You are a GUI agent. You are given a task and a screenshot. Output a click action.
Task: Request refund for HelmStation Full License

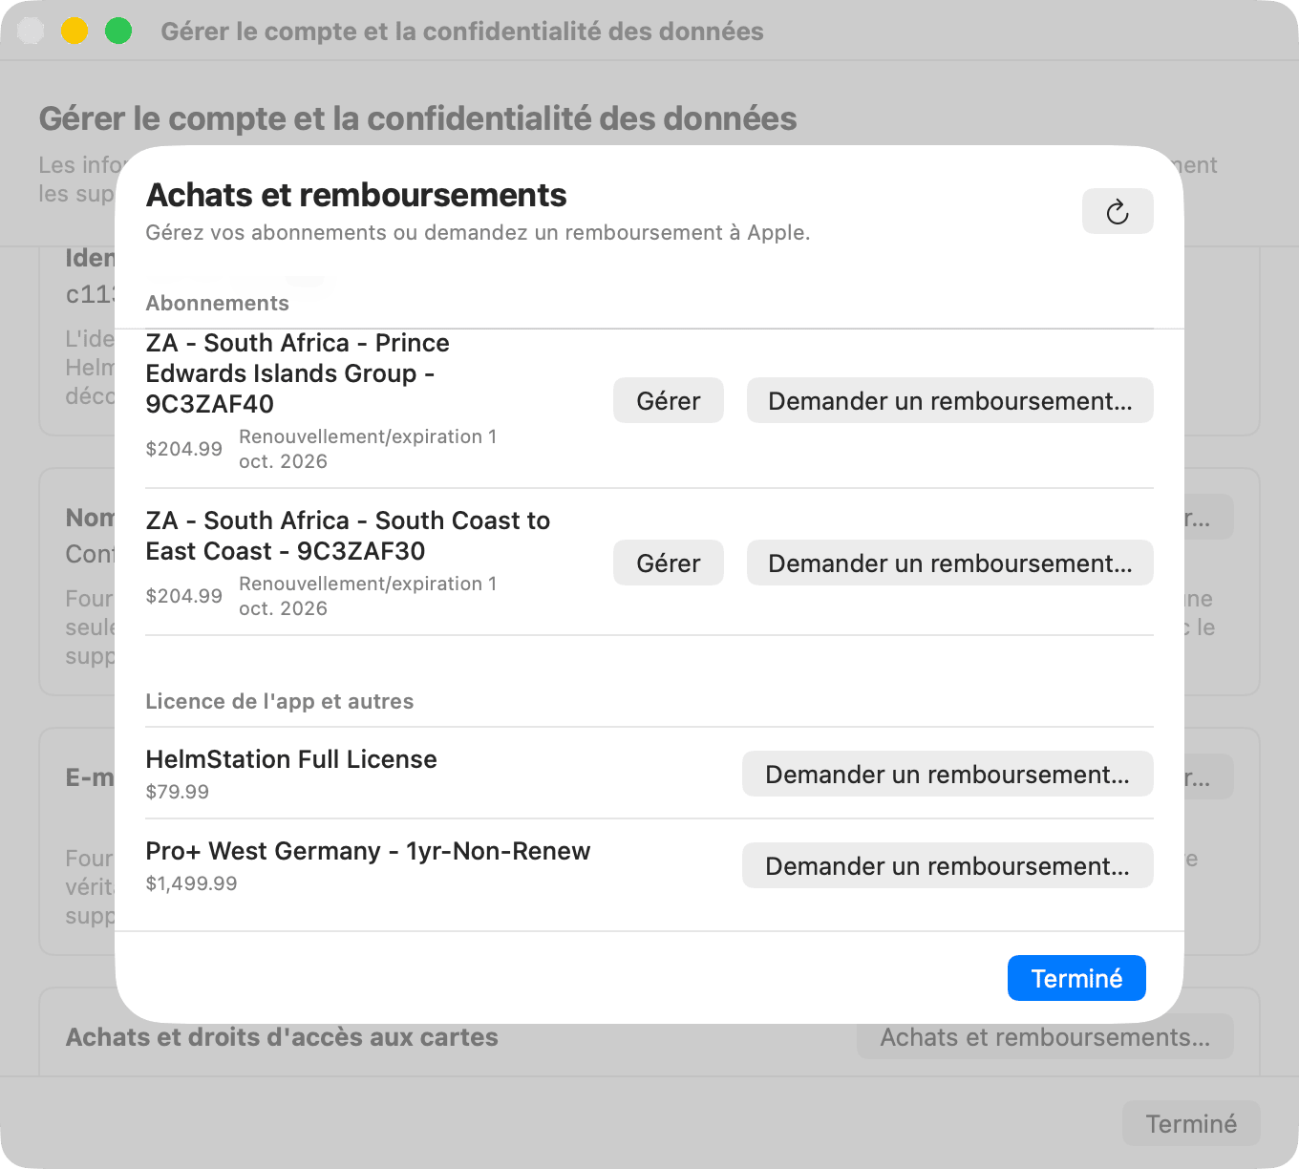948,775
